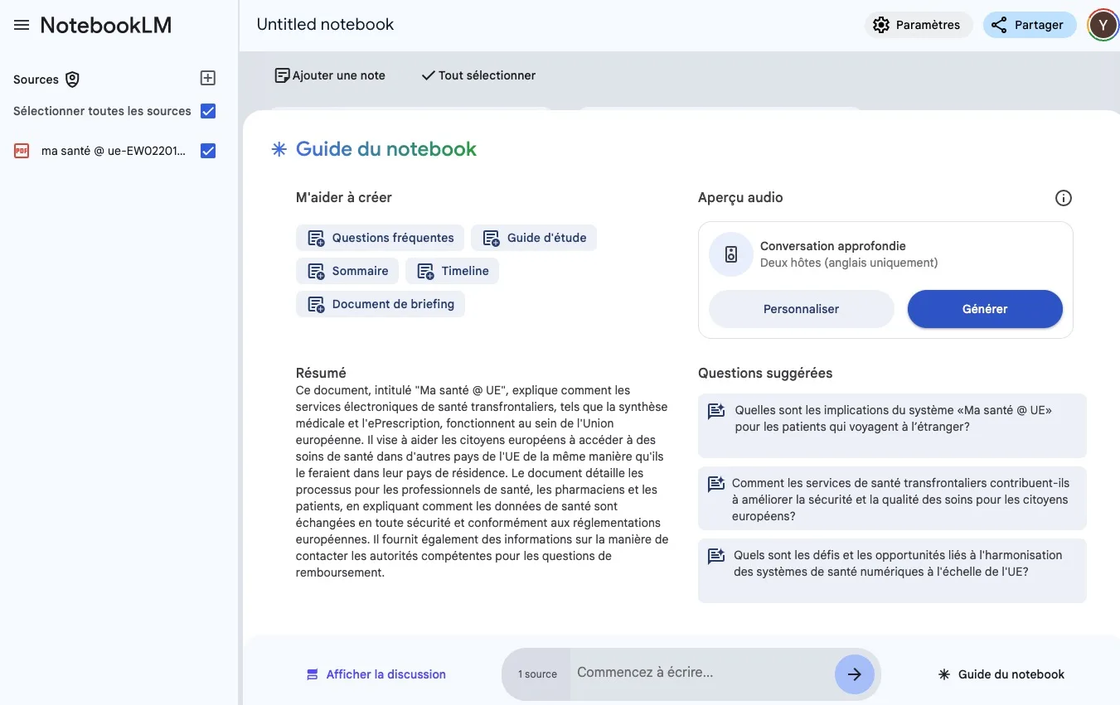The width and height of the screenshot is (1120, 705).
Task: Open the audio overview info icon
Action: tap(1063, 198)
